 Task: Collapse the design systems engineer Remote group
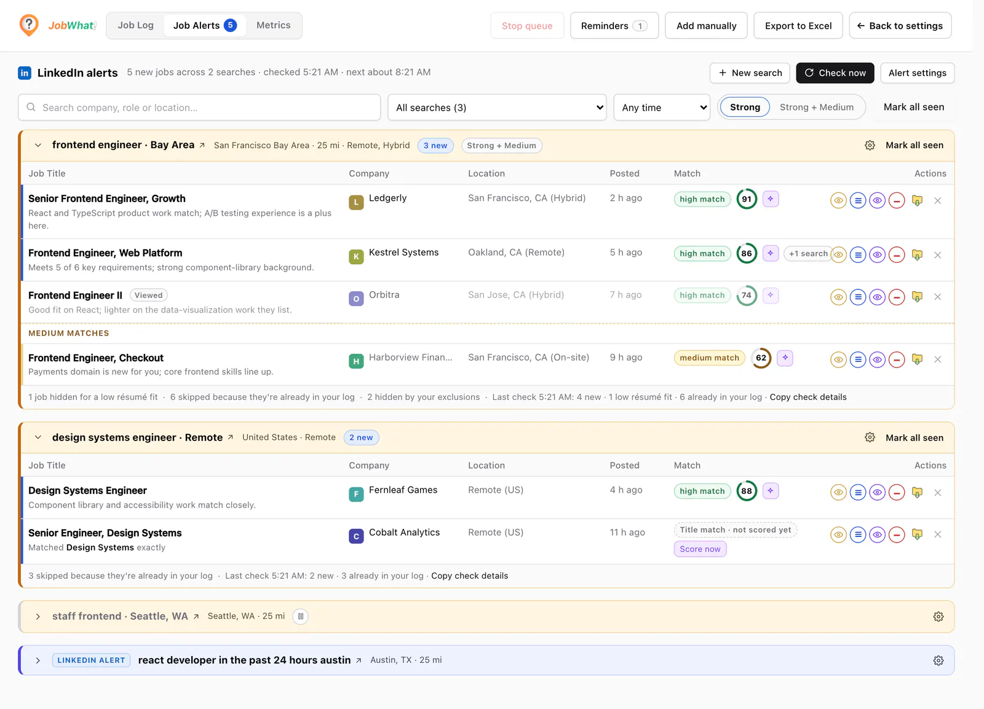[38, 438]
